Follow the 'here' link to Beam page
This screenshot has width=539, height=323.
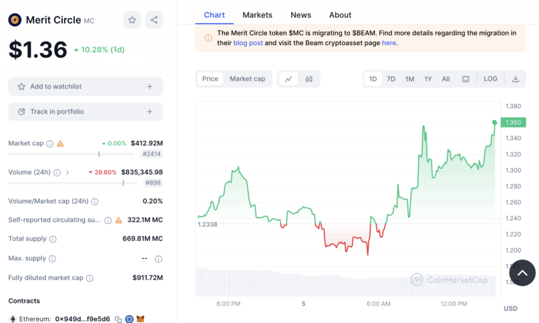coord(389,43)
